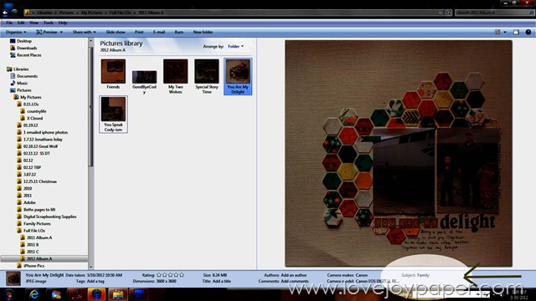Click the Back navigation arrow
The image size is (536, 301).
pyautogui.click(x=5, y=13)
